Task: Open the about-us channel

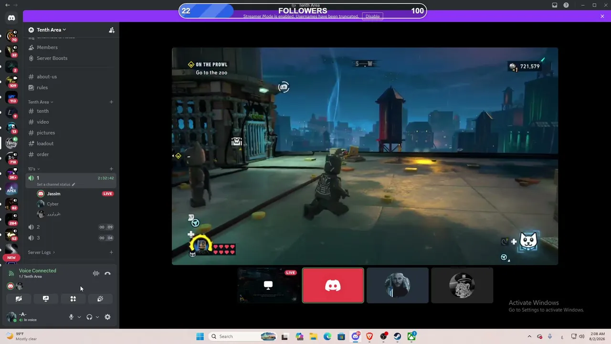Action: [x=71, y=76]
